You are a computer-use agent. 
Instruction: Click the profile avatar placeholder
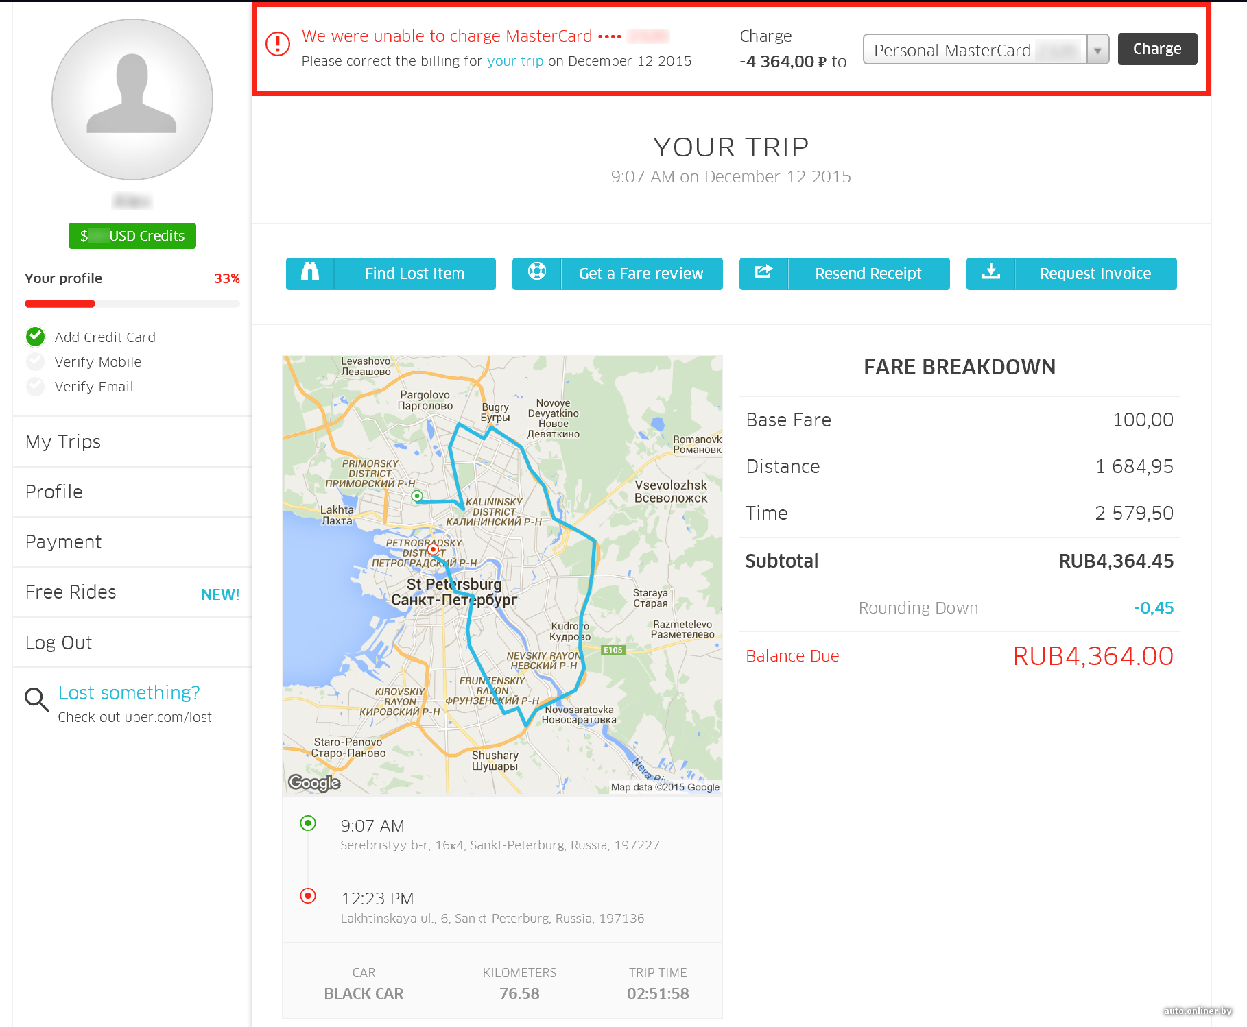(x=132, y=99)
